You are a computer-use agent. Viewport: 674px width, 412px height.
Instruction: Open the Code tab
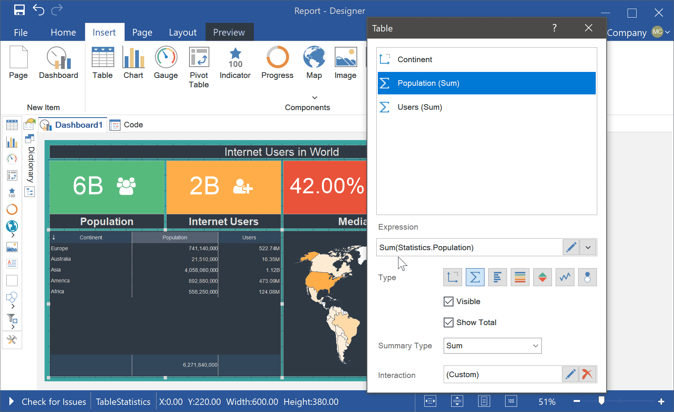(127, 125)
